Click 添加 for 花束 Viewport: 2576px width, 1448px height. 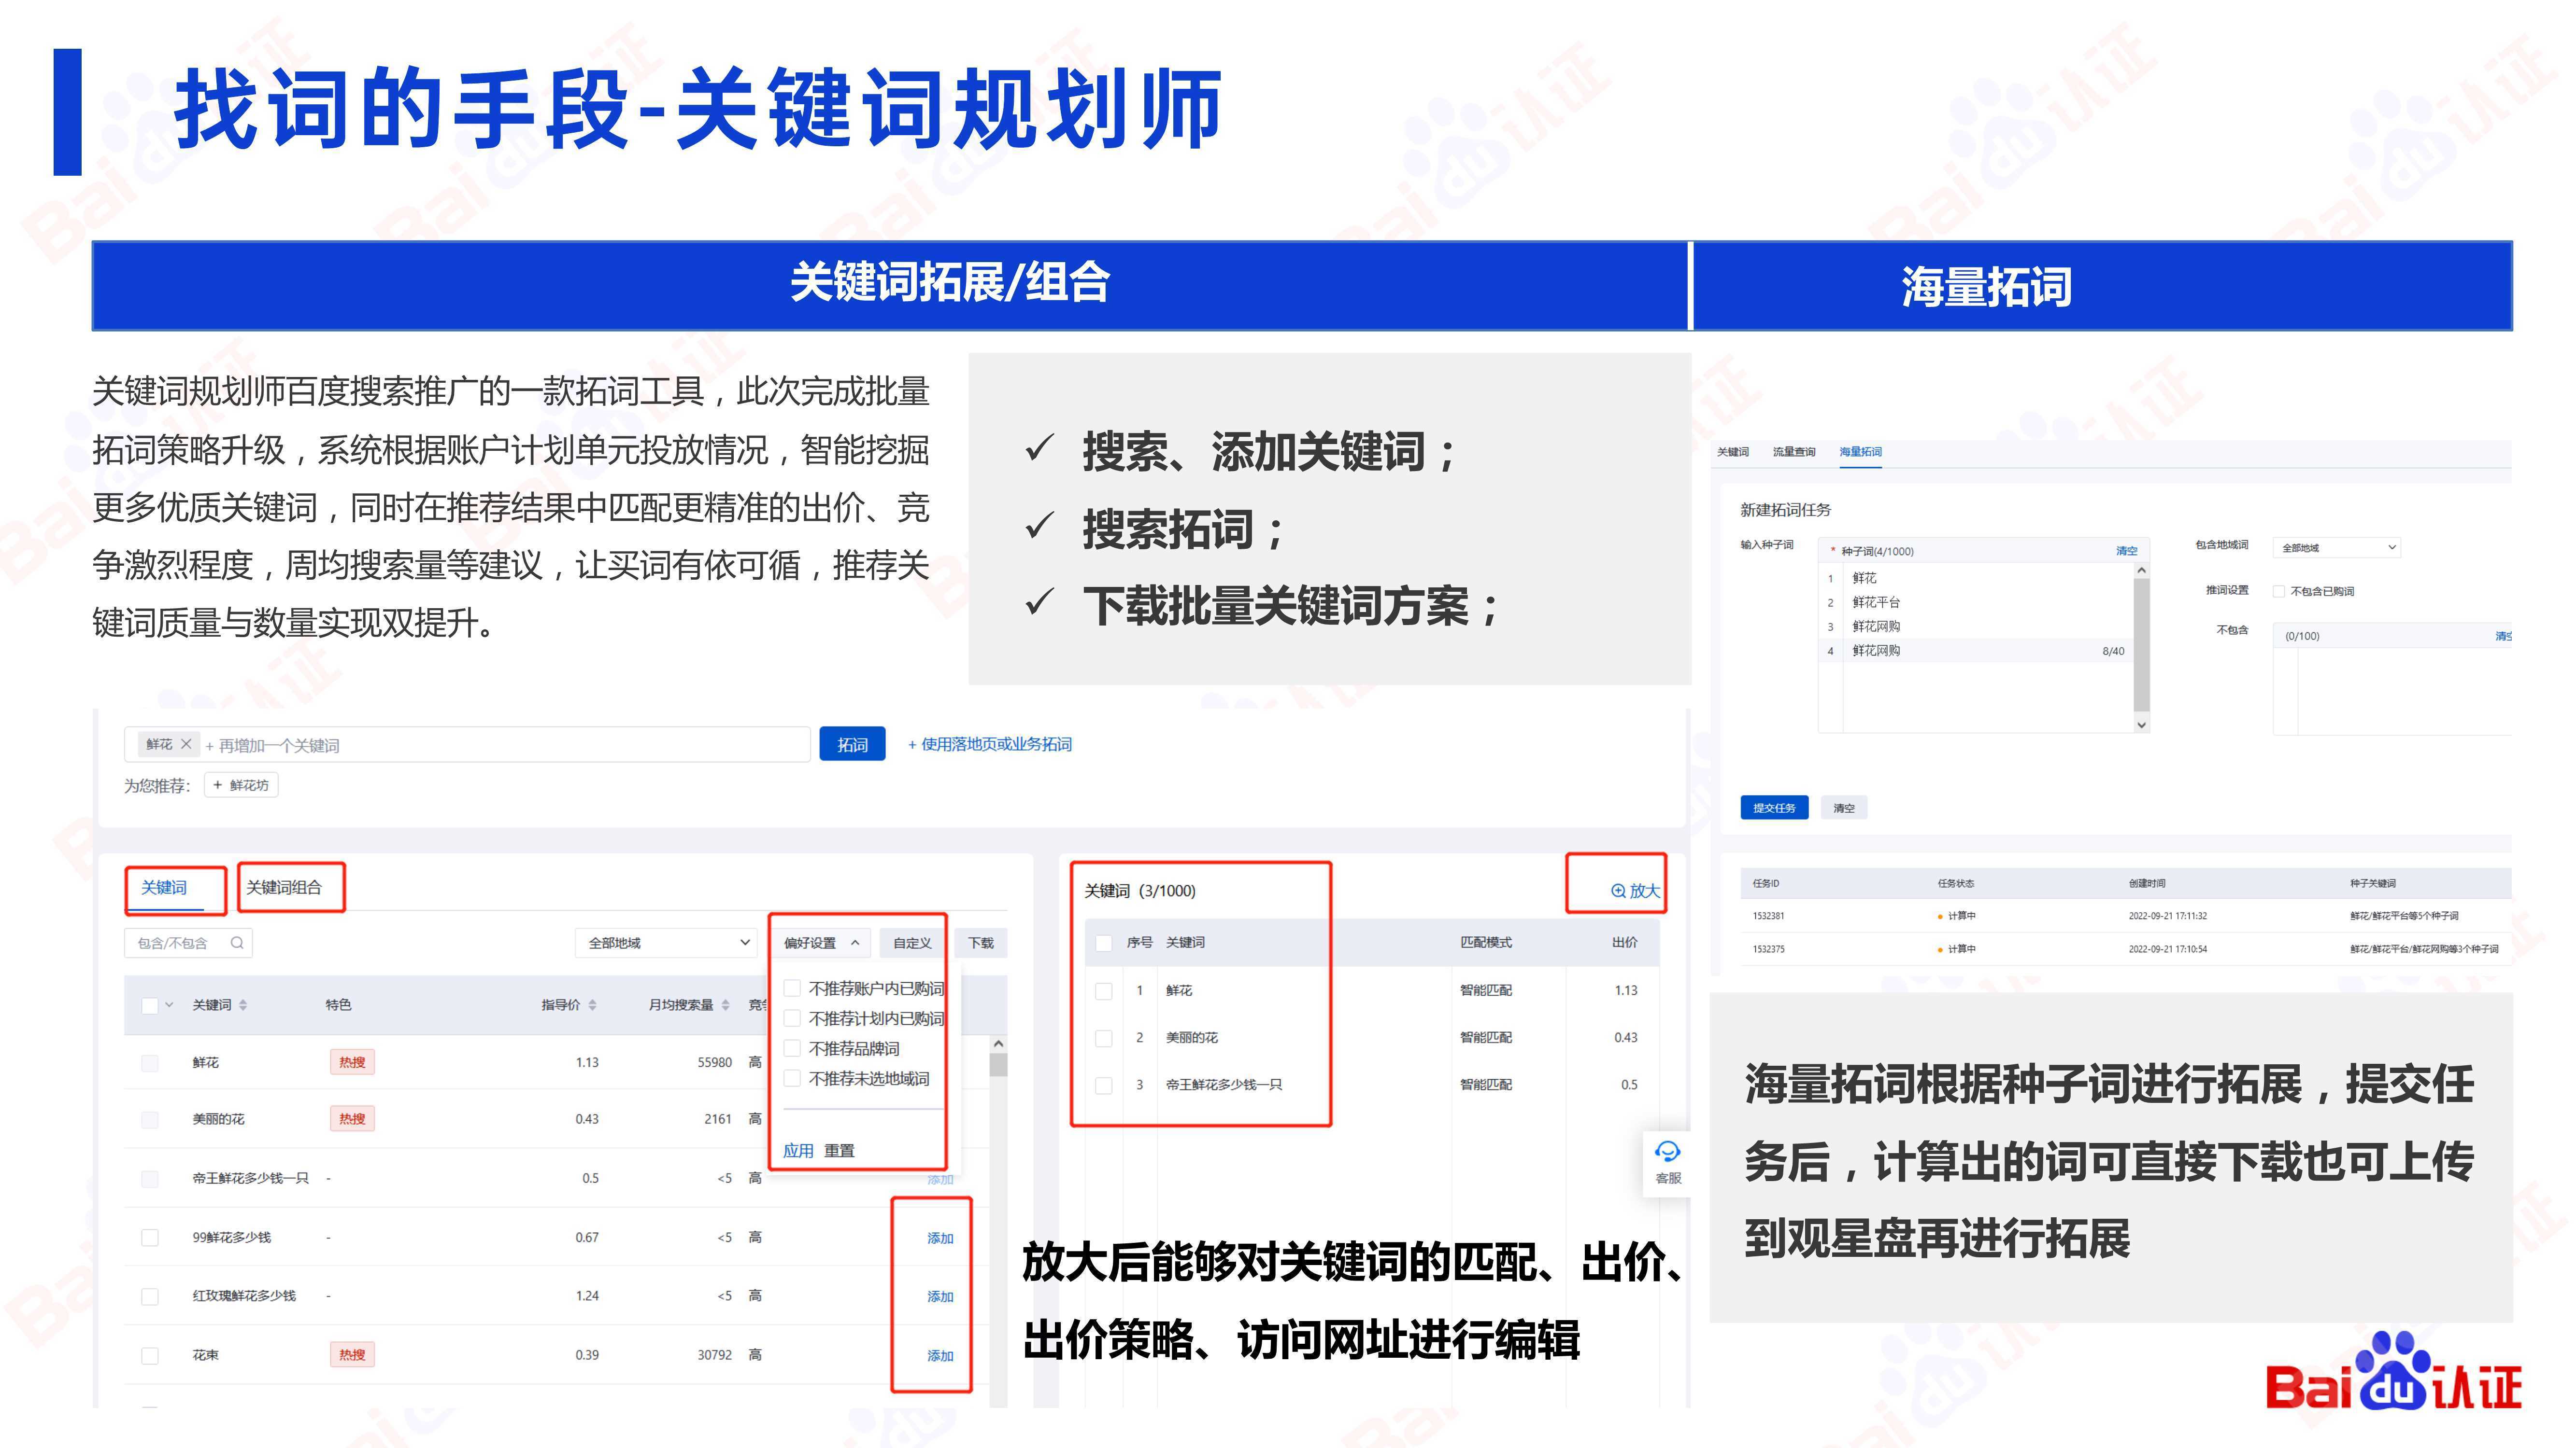pos(940,1356)
